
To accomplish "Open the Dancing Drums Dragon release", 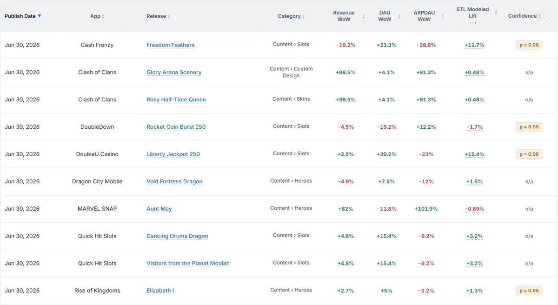I will 177,236.
